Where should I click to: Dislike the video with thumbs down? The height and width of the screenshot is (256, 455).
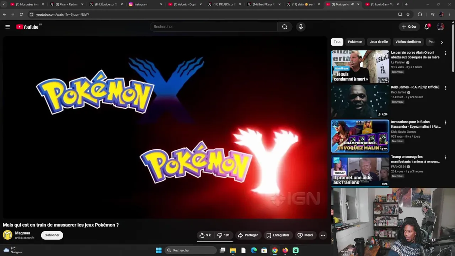pos(224,235)
